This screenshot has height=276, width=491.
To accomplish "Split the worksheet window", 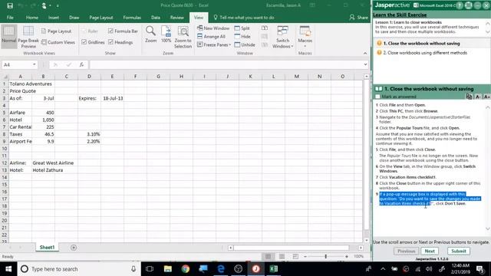I will [x=242, y=28].
